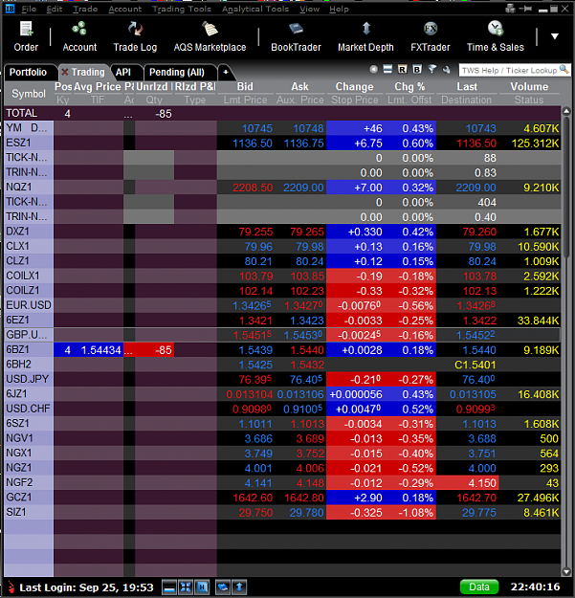Click the SIZ1 ask price 29.780

pyautogui.click(x=306, y=513)
